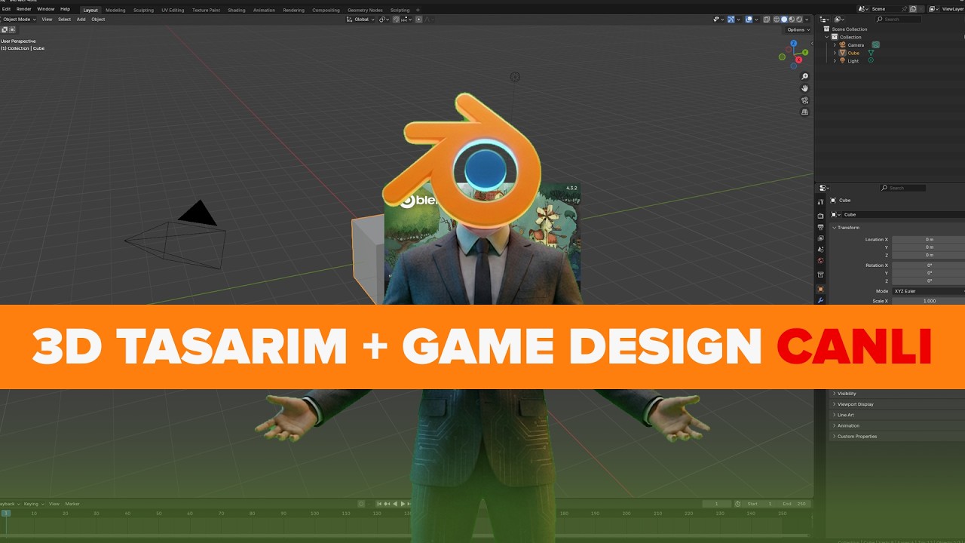Open the Render menu
Image resolution: width=965 pixels, height=543 pixels.
click(23, 9)
